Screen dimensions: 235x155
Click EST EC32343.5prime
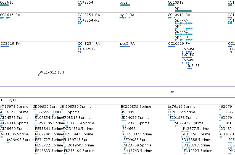click(x=136, y=123)
